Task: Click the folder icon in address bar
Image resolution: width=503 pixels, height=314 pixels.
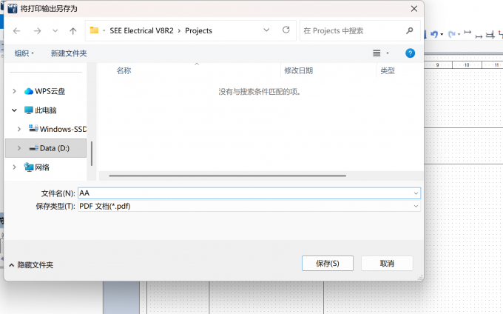Action: pyautogui.click(x=94, y=30)
